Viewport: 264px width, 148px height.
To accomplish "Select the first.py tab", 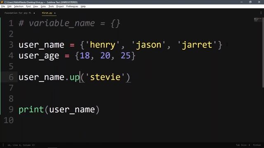I will click(x=47, y=13).
